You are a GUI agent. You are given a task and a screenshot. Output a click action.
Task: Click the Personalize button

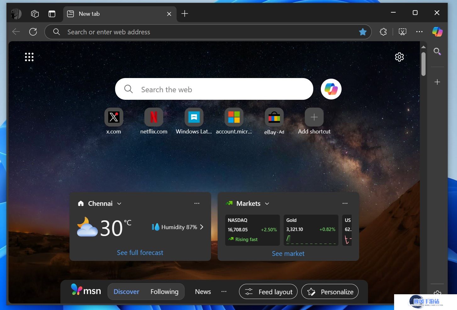[x=330, y=292]
